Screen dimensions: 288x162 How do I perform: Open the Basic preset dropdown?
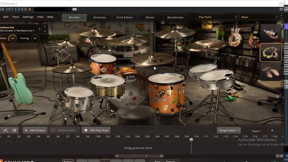pyautogui.click(x=259, y=17)
